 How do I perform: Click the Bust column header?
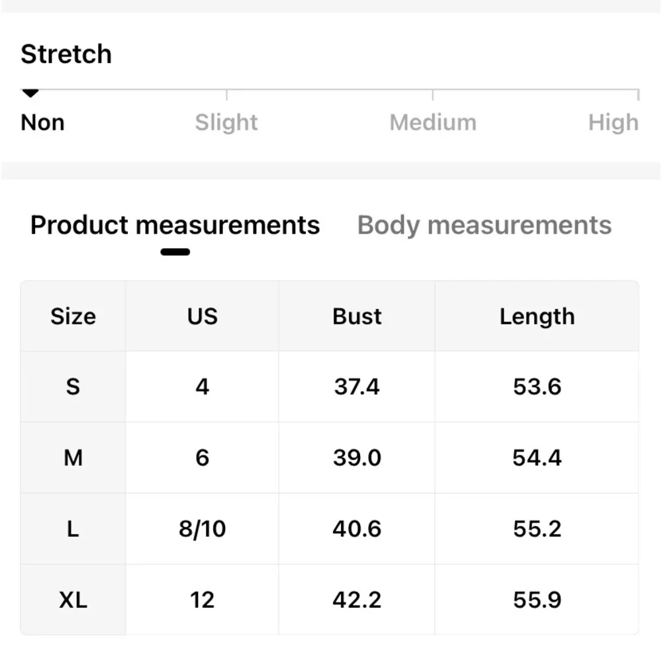click(x=357, y=316)
